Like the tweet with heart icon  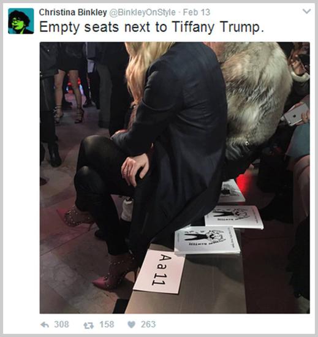tap(132, 325)
